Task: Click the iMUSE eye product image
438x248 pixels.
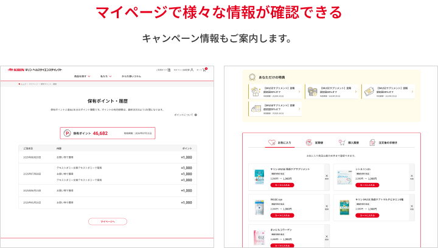Action: coord(259,207)
